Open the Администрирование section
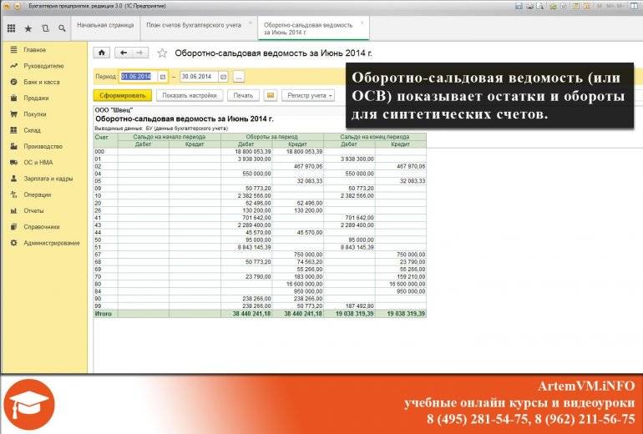This screenshot has height=434, width=643. 52,243
